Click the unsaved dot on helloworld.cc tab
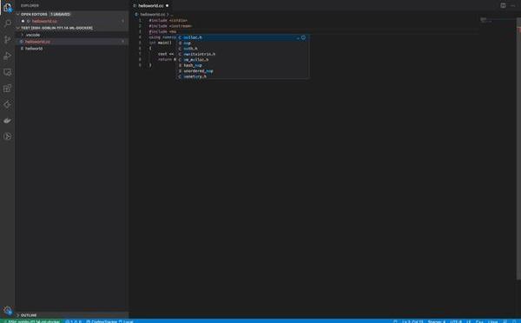 coord(167,6)
